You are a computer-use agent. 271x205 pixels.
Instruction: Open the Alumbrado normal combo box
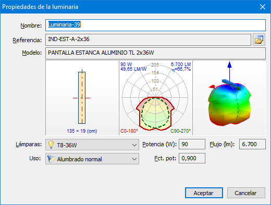(92, 159)
